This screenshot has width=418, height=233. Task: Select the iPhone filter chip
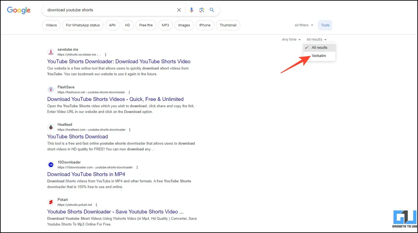click(x=205, y=25)
